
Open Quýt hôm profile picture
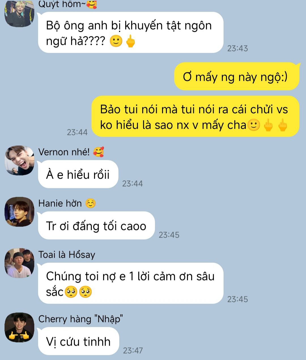[x=19, y=14]
